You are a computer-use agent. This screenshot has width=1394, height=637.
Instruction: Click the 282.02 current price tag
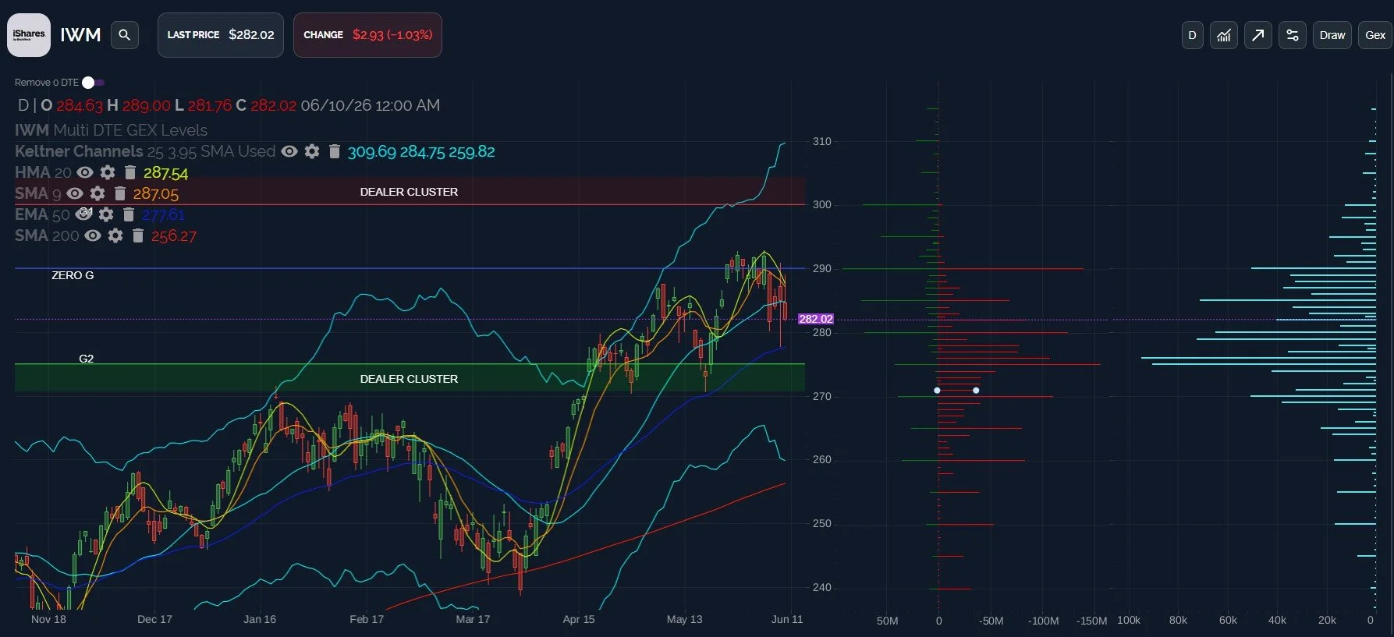click(x=816, y=319)
